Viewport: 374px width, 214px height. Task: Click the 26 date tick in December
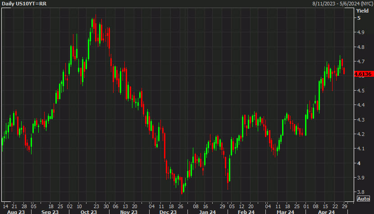(x=181, y=206)
